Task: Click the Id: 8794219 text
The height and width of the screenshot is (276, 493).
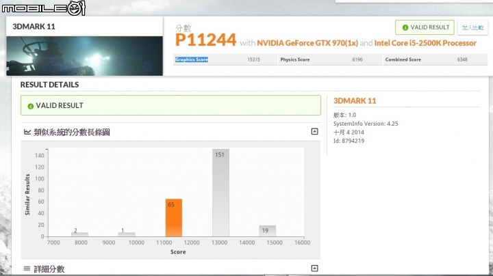Action: pyautogui.click(x=349, y=141)
